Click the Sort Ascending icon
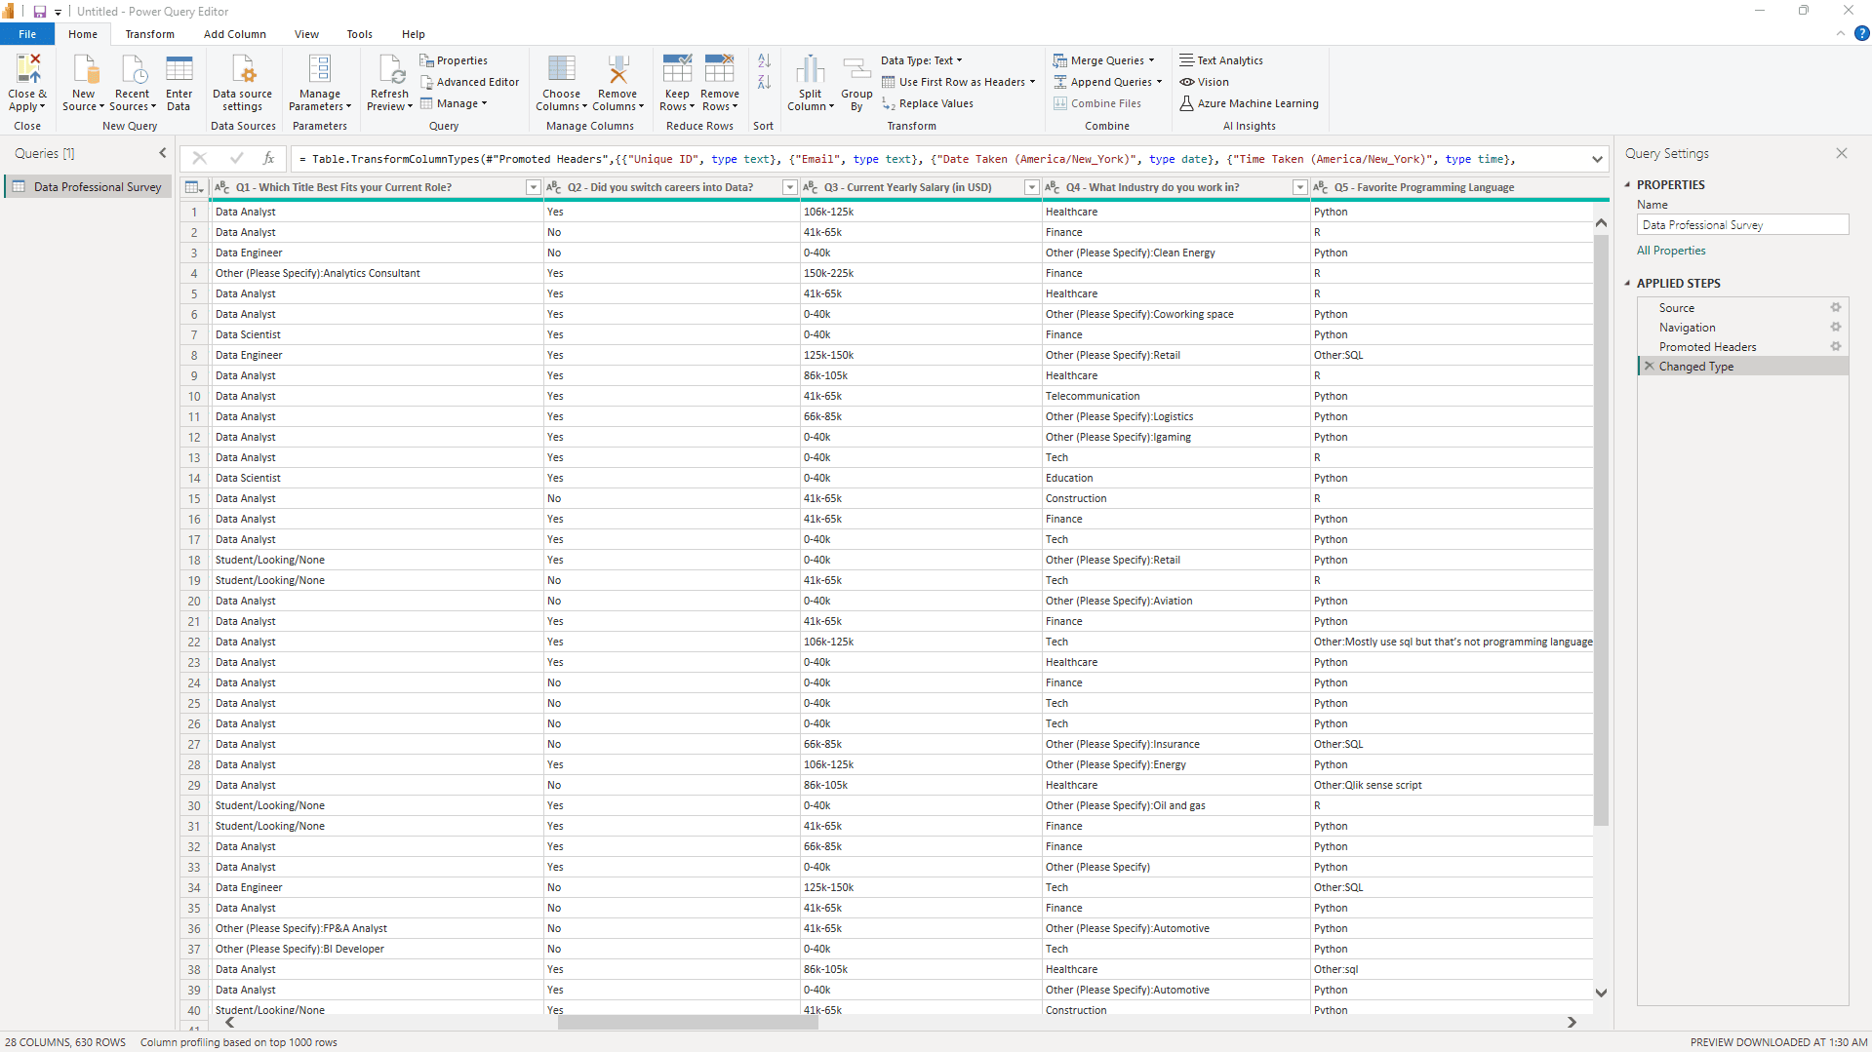The width and height of the screenshot is (1872, 1052). point(764,60)
